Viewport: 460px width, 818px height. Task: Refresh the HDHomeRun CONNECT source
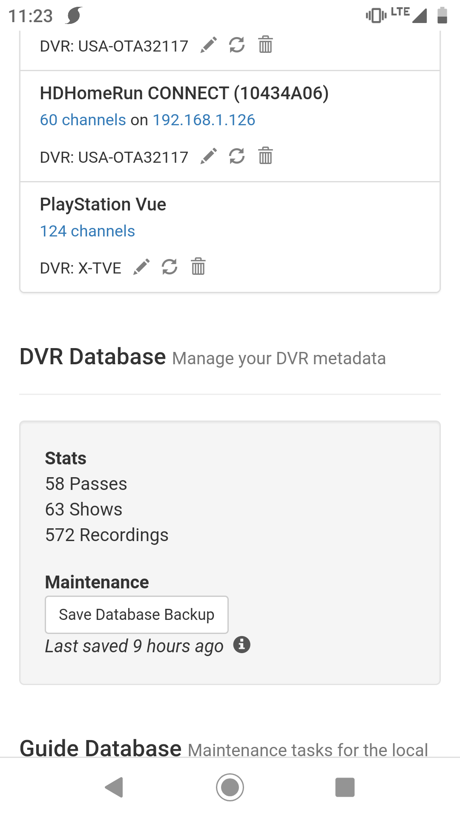pos(237,156)
